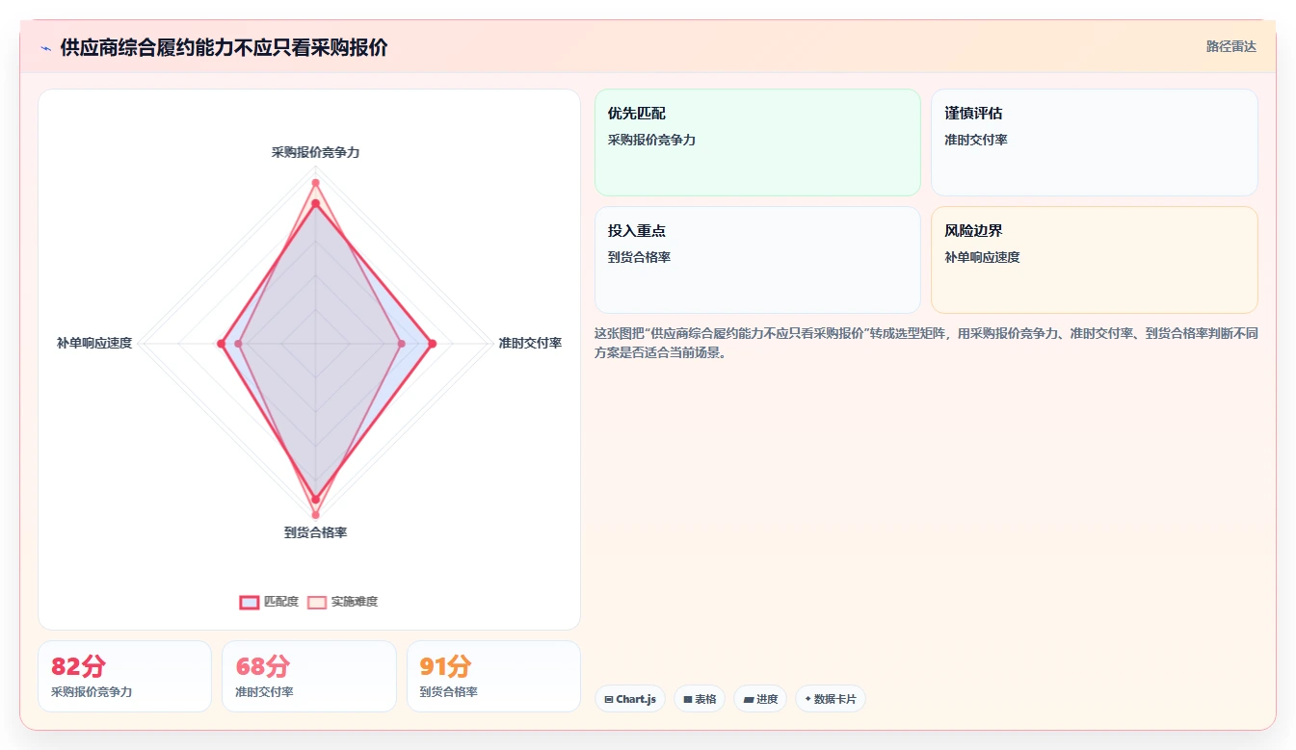Click the bottom 实施难度 point near 到货合格率

click(x=315, y=515)
